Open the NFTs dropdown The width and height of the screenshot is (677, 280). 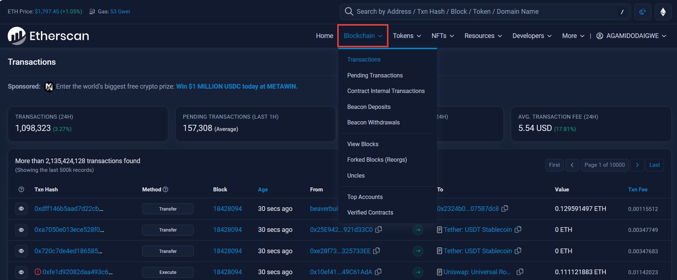click(x=442, y=36)
